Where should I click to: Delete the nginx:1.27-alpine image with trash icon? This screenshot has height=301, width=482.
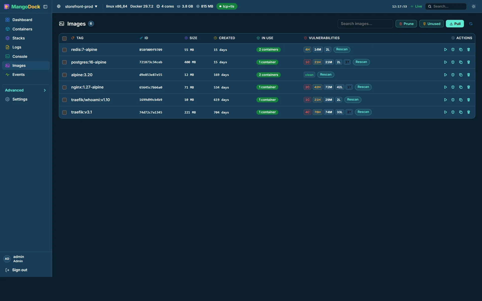[x=468, y=87]
